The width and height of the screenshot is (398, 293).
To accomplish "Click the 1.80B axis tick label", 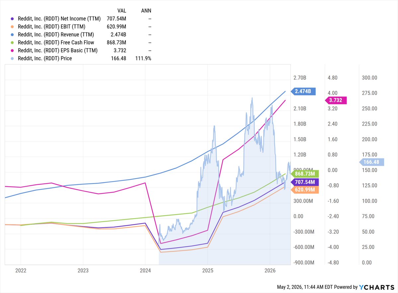I will click(300, 124).
